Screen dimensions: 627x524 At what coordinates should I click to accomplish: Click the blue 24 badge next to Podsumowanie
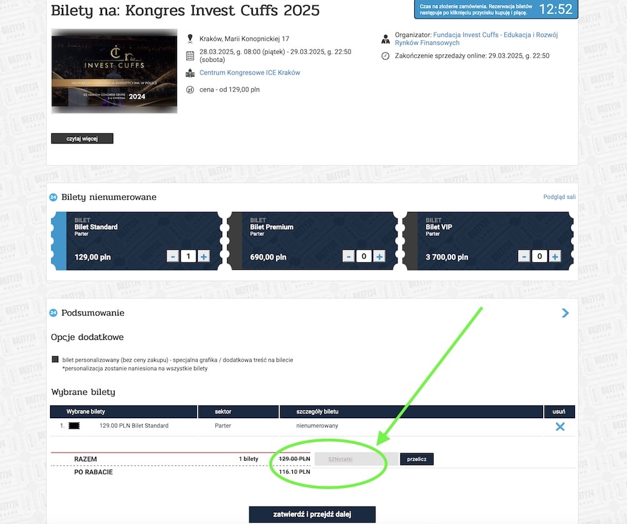[53, 313]
